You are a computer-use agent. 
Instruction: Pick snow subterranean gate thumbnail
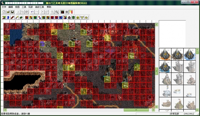(190, 54)
